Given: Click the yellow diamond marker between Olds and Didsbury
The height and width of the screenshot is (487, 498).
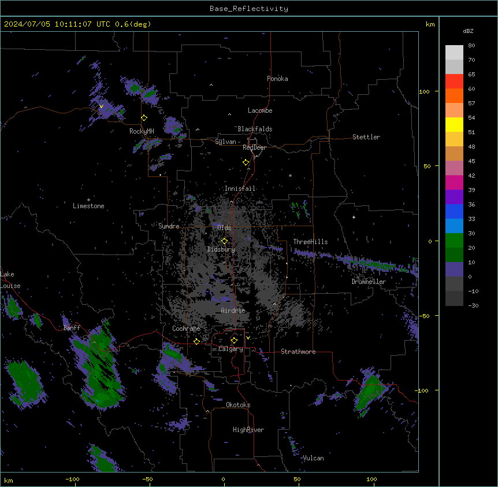Looking at the screenshot, I should tap(224, 241).
